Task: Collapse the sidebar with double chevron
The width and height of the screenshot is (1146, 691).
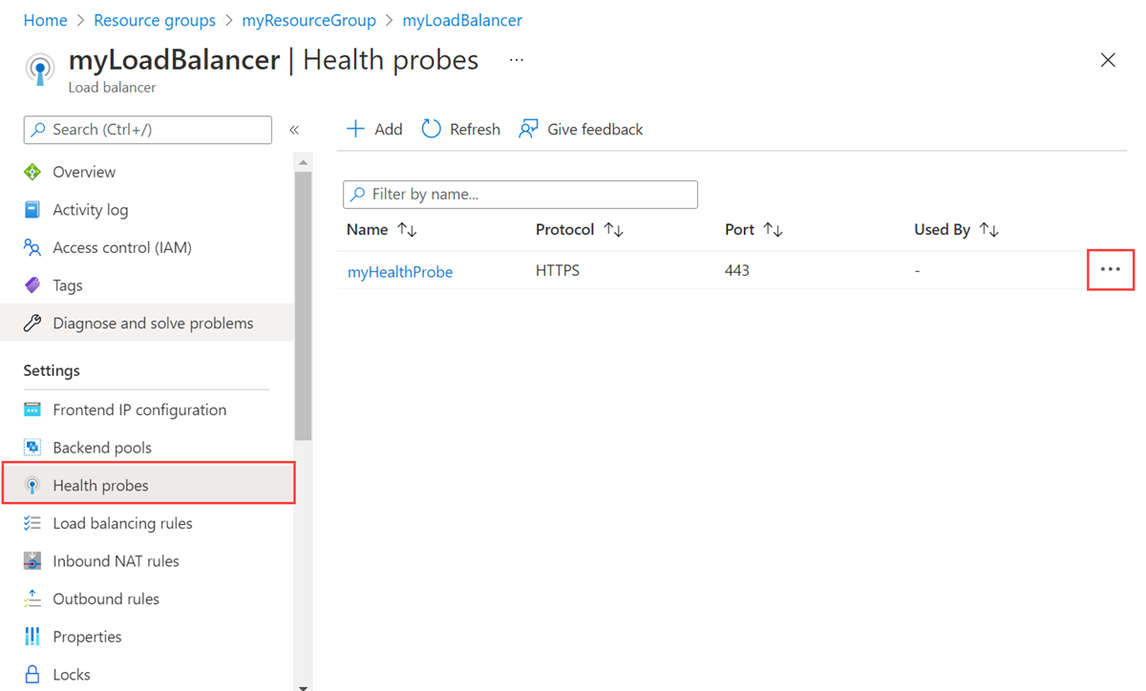Action: point(294,130)
